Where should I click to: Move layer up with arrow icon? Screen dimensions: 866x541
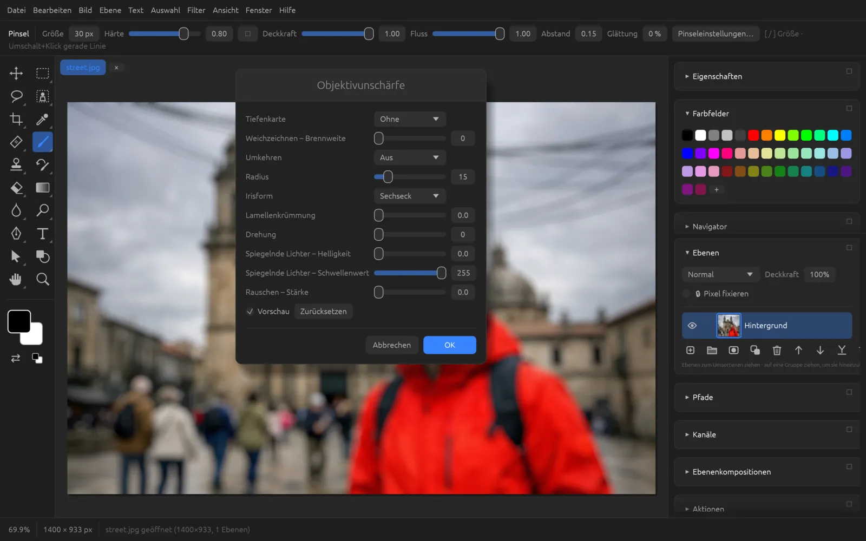click(798, 351)
